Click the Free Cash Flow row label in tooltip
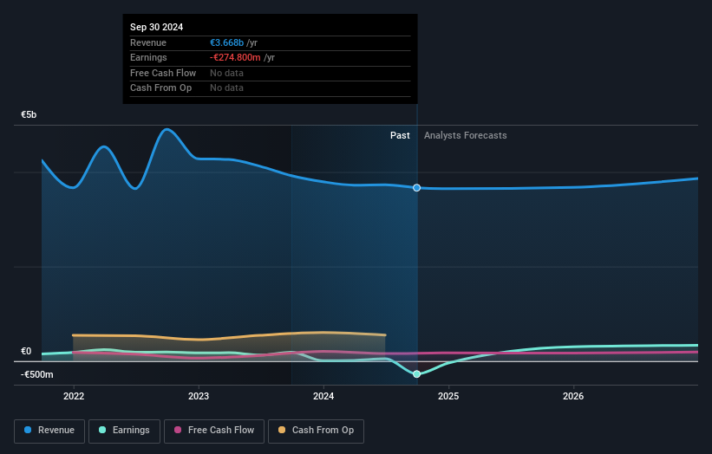This screenshot has height=454, width=712. (163, 73)
